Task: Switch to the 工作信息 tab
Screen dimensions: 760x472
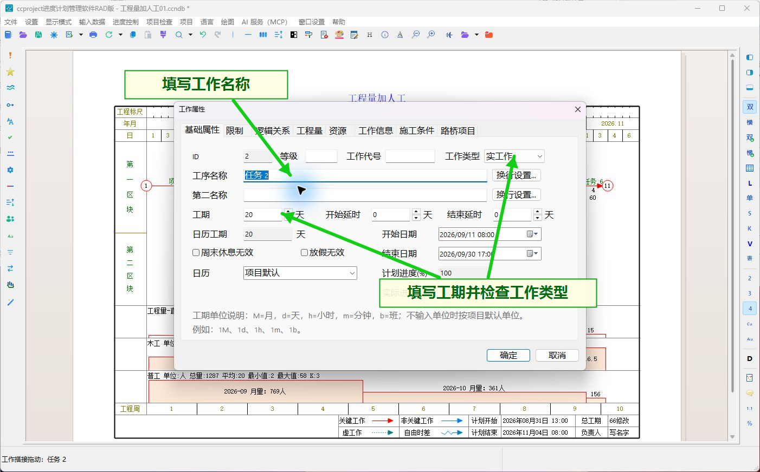Action: 376,130
